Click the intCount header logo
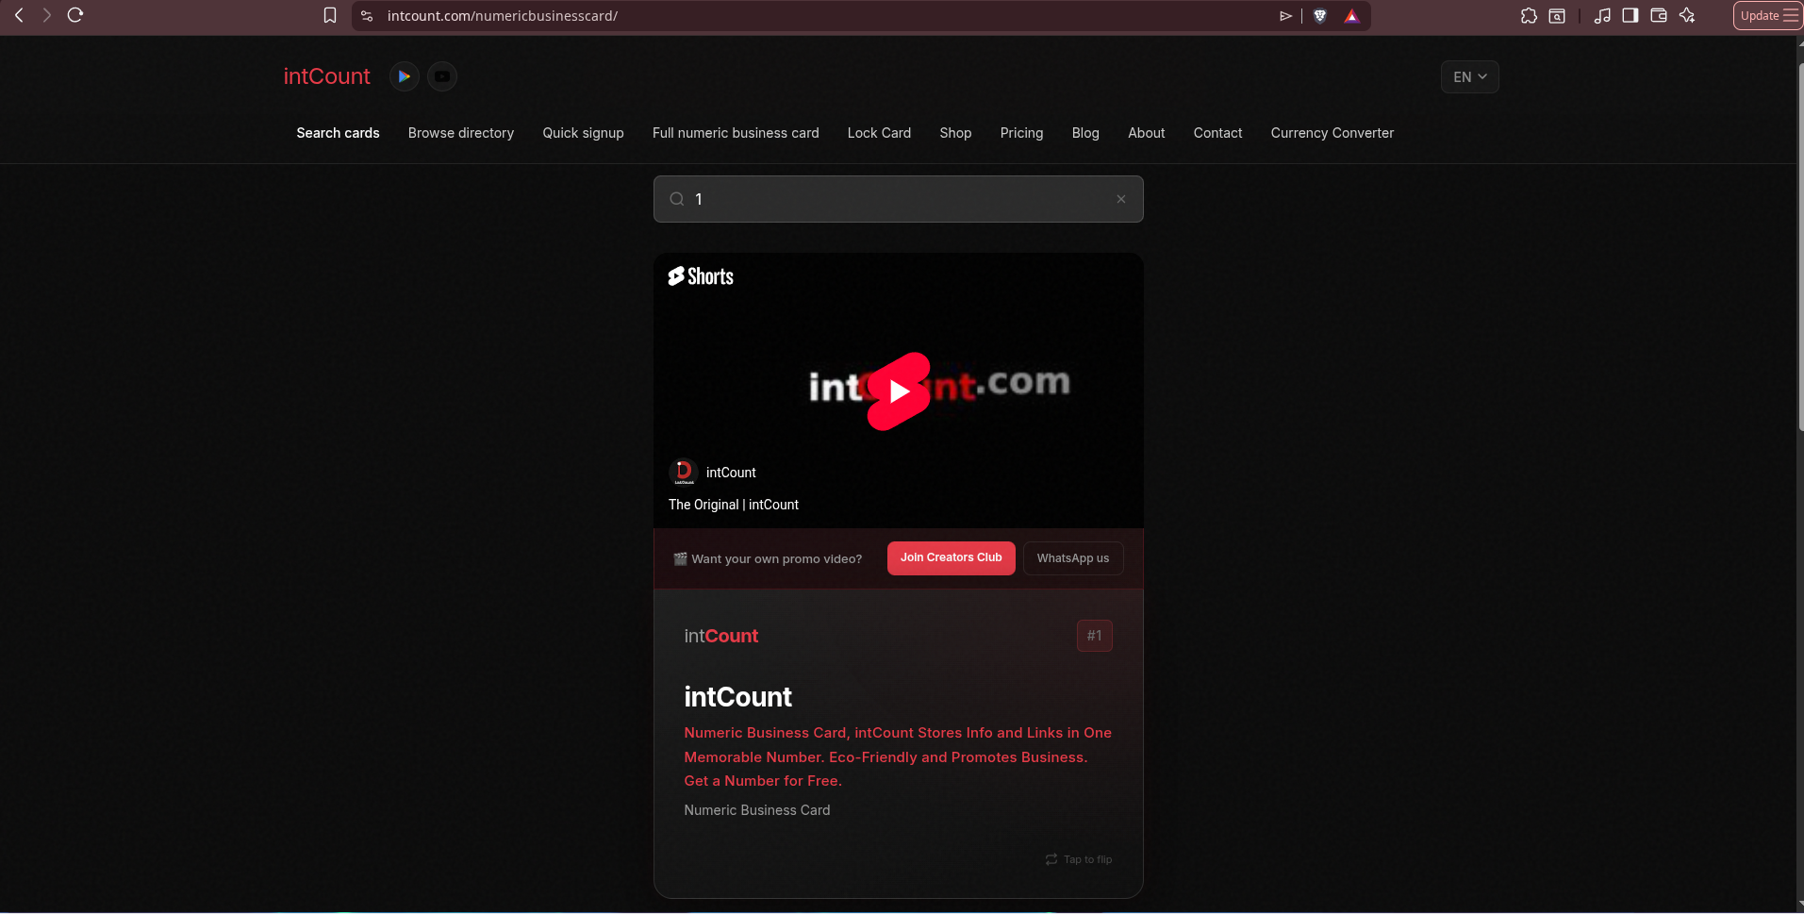 (327, 76)
